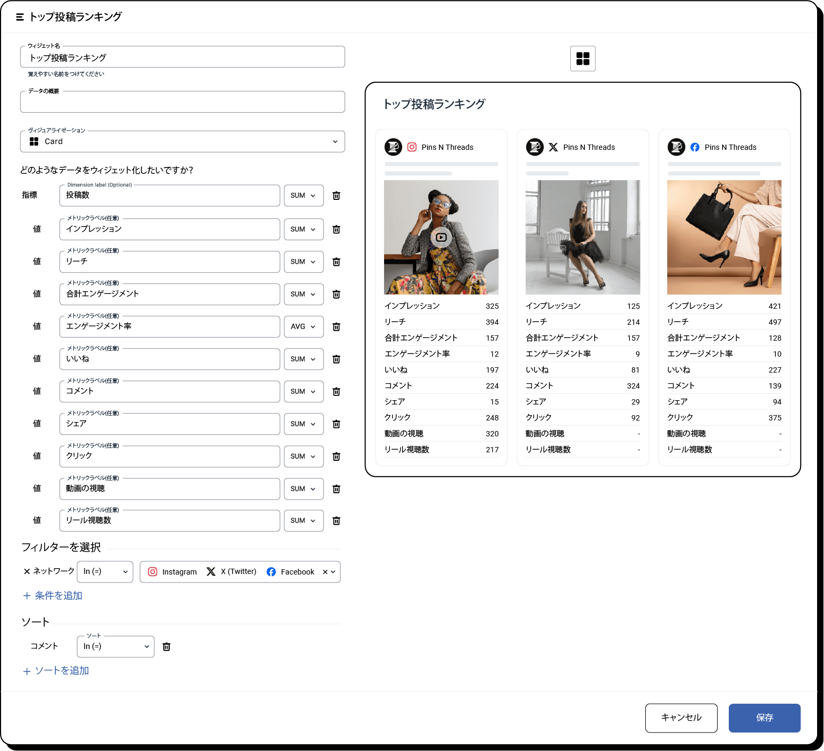
Task: Remove the ネットワーク filter using the X
Action: click(x=27, y=571)
